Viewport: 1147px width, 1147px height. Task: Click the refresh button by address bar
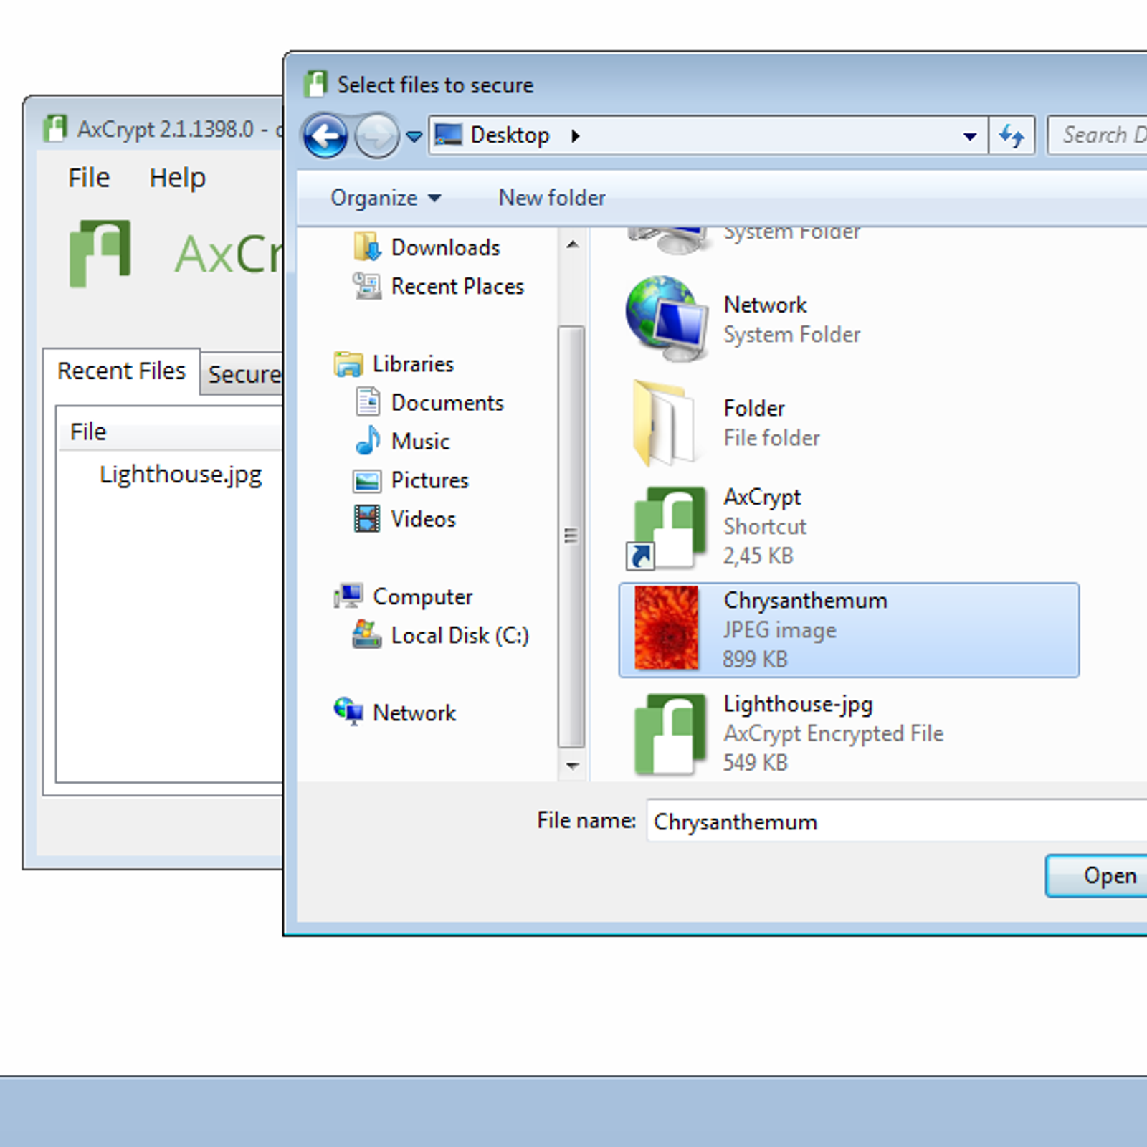click(1012, 135)
